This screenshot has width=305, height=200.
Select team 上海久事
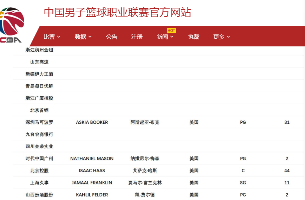tap(39, 183)
